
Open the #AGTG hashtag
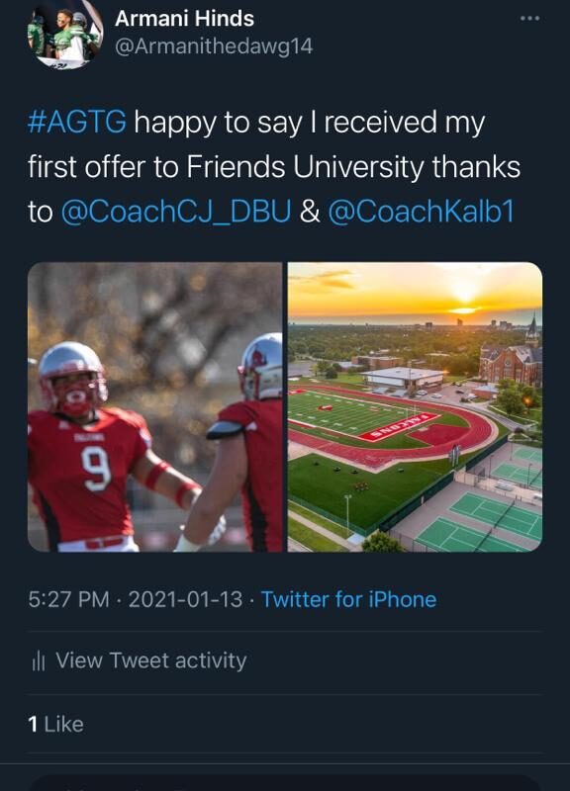[x=77, y=122]
